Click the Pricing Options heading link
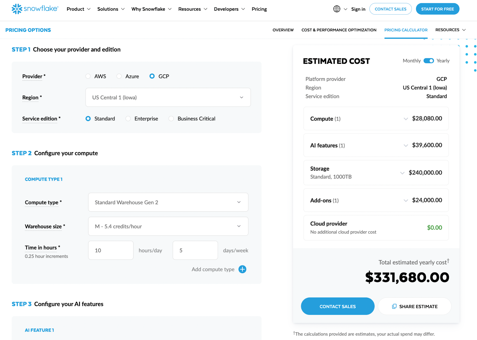Viewport: 477px width, 340px height. 28,30
